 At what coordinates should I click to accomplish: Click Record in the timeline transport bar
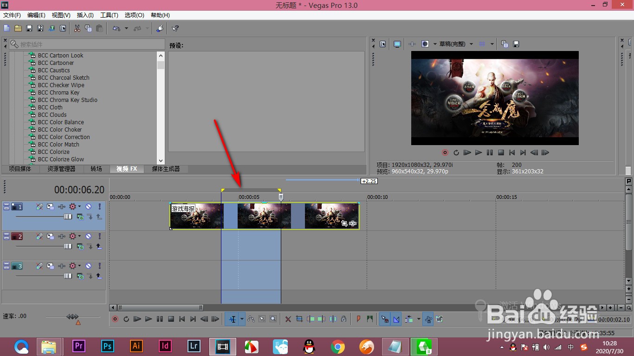(x=115, y=319)
